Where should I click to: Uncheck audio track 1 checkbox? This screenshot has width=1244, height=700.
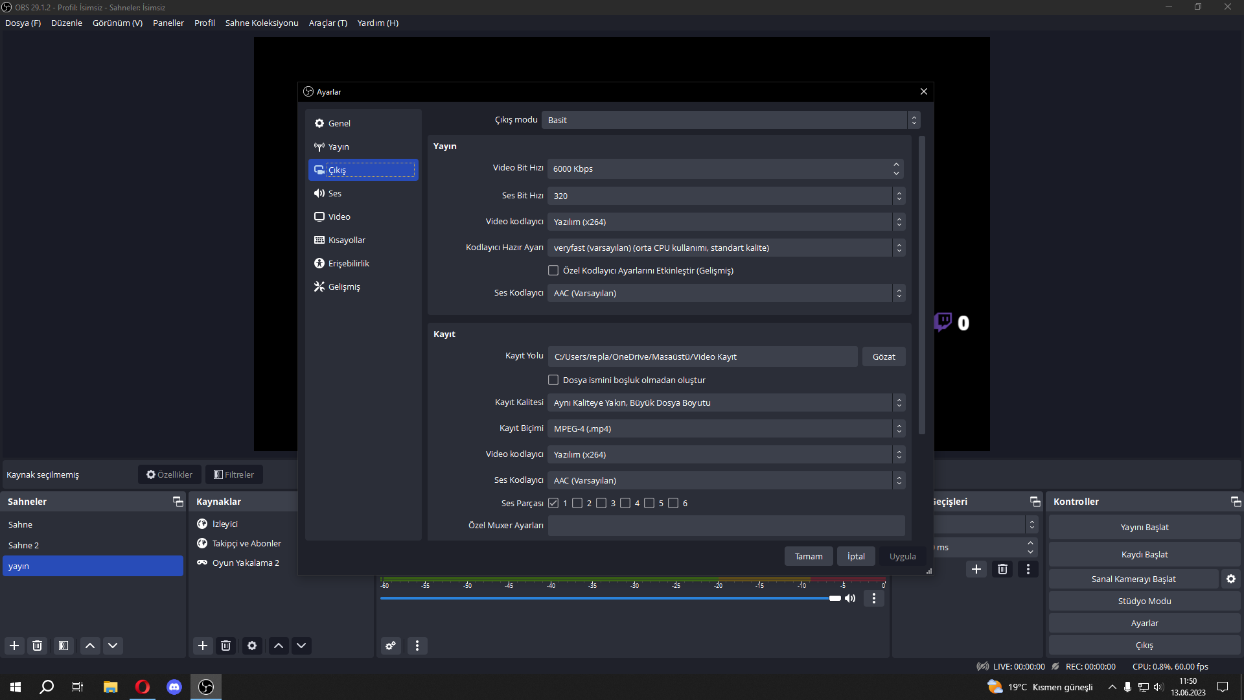point(553,503)
